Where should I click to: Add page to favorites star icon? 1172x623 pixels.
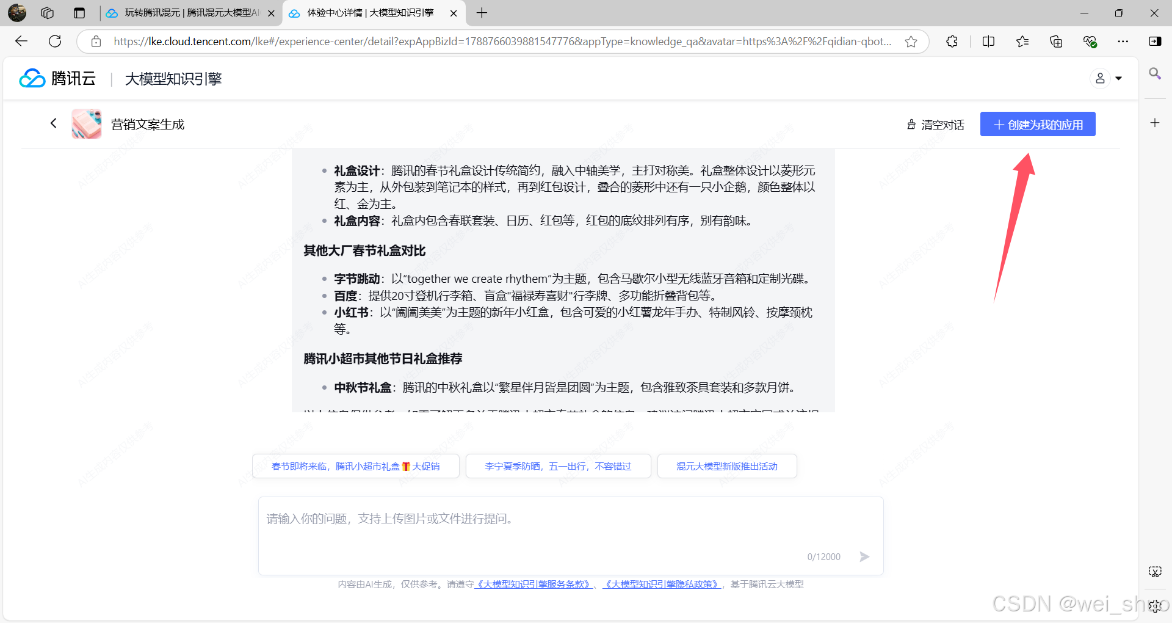(911, 42)
